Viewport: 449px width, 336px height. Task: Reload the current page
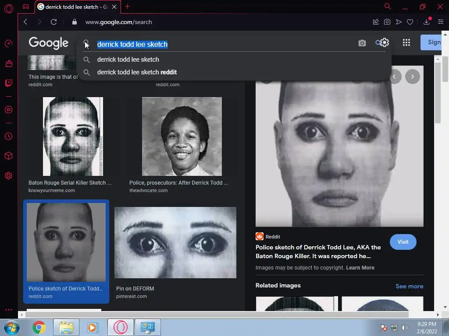pyautogui.click(x=53, y=22)
